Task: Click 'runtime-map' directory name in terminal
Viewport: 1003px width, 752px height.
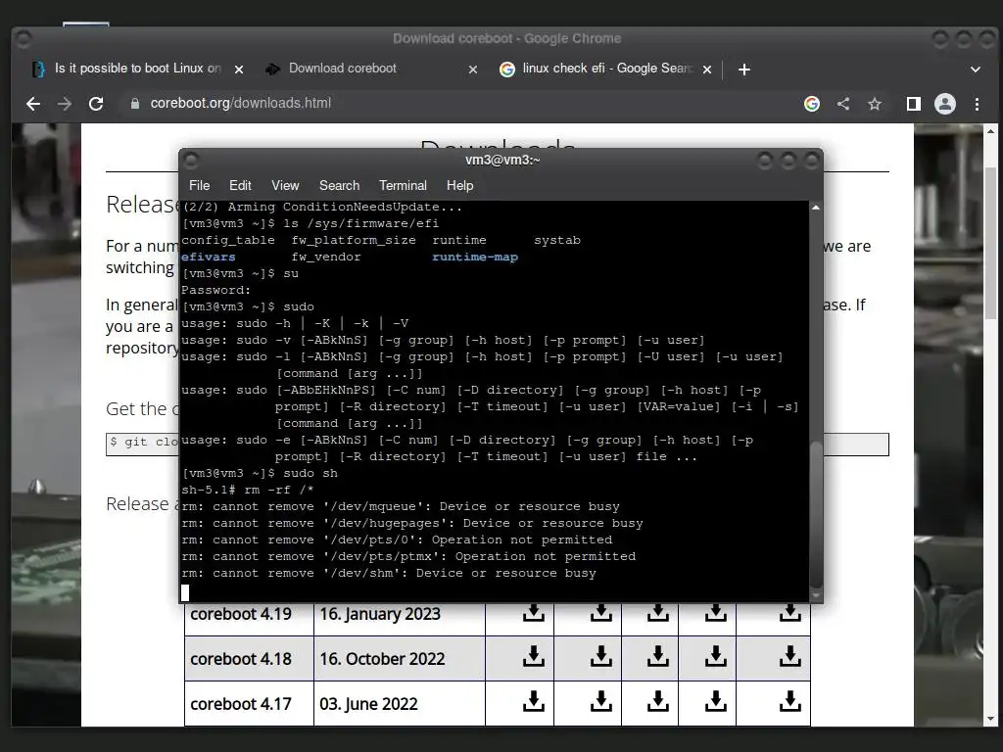Action: pos(475,258)
